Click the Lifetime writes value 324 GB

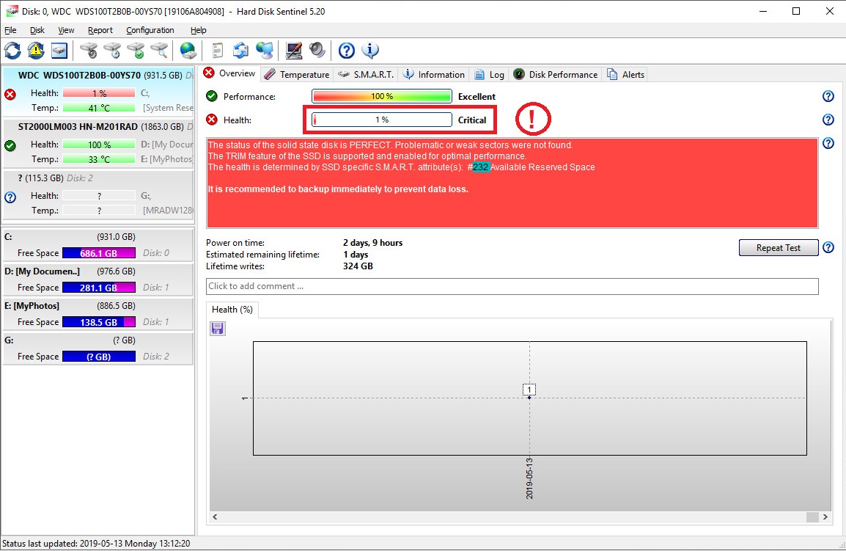pyautogui.click(x=358, y=266)
